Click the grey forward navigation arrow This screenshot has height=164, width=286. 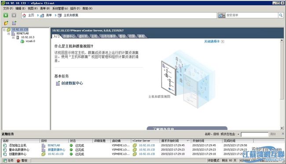click(x=14, y=15)
